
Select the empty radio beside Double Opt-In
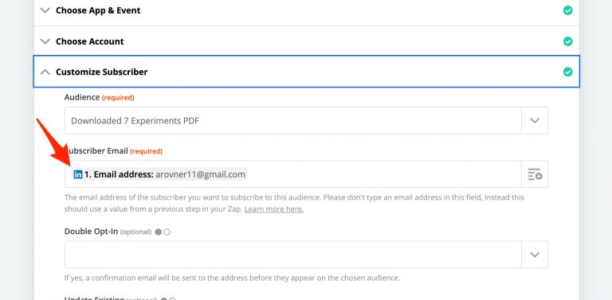(167, 232)
